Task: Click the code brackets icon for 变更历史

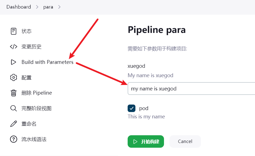Action: click(x=13, y=47)
